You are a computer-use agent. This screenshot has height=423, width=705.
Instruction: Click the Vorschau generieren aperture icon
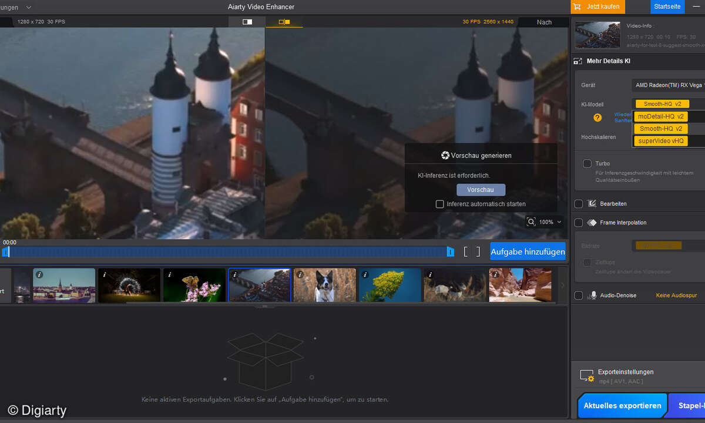point(445,156)
